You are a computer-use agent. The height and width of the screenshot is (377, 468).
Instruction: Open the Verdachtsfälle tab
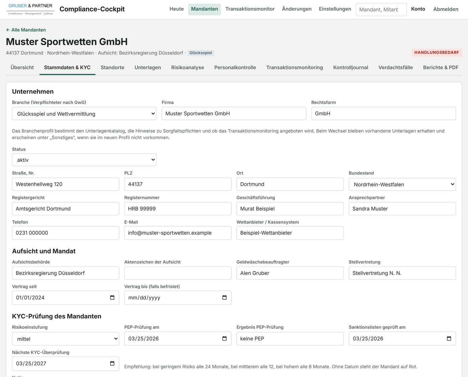click(395, 67)
